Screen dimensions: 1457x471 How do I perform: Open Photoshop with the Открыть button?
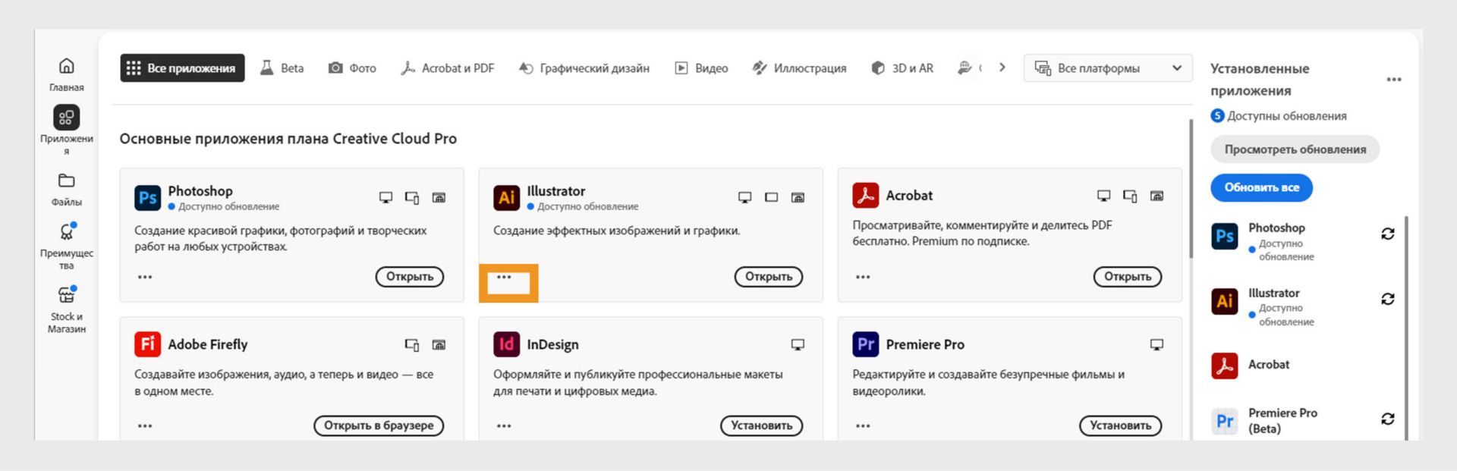coord(410,277)
